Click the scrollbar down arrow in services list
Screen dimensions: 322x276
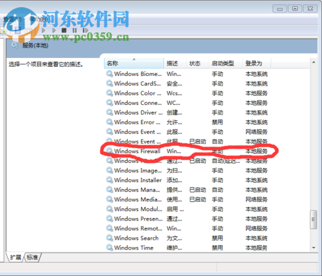(314, 248)
